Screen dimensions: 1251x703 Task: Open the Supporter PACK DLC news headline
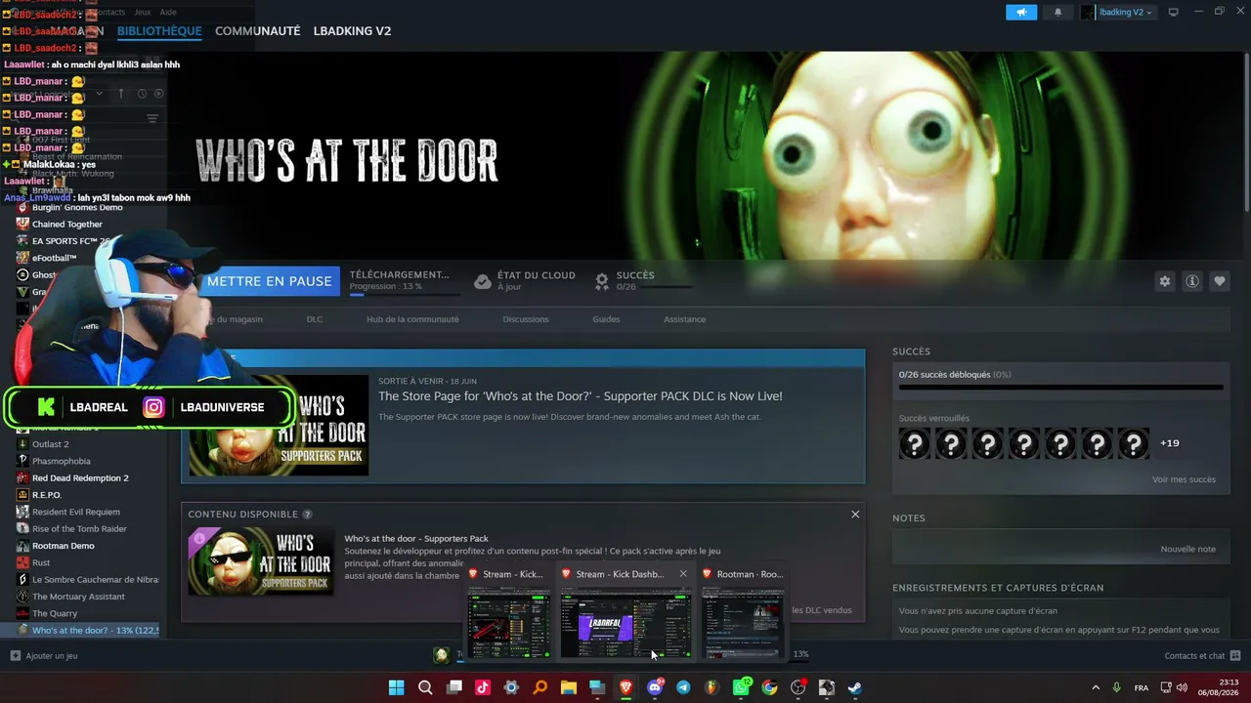581,396
